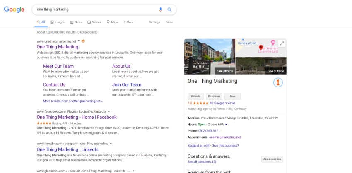
Task: Open appointments link onethingmarketing.net
Action: point(225,137)
